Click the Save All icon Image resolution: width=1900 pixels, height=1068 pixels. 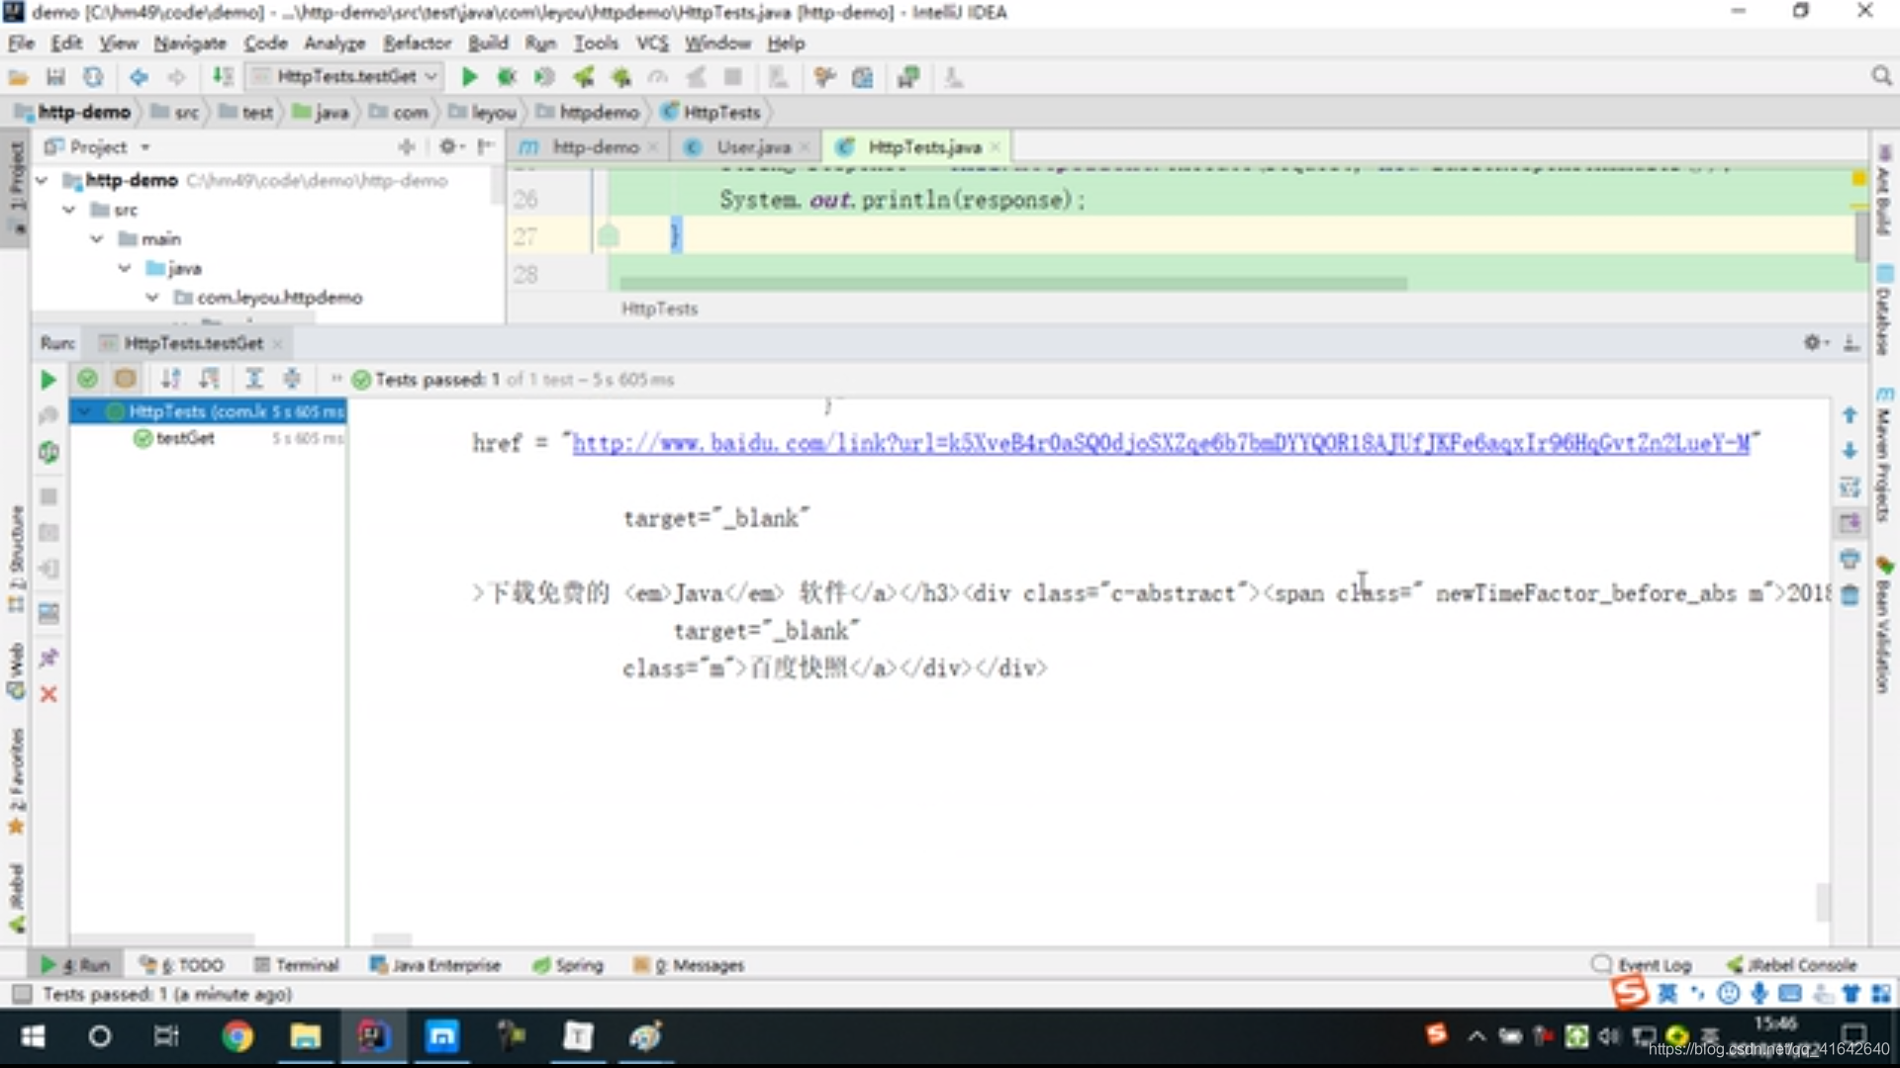pos(55,77)
